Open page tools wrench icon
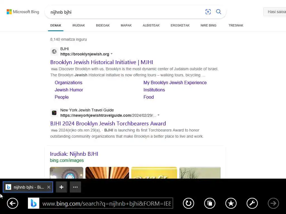This screenshot has width=286, height=214. (252, 203)
